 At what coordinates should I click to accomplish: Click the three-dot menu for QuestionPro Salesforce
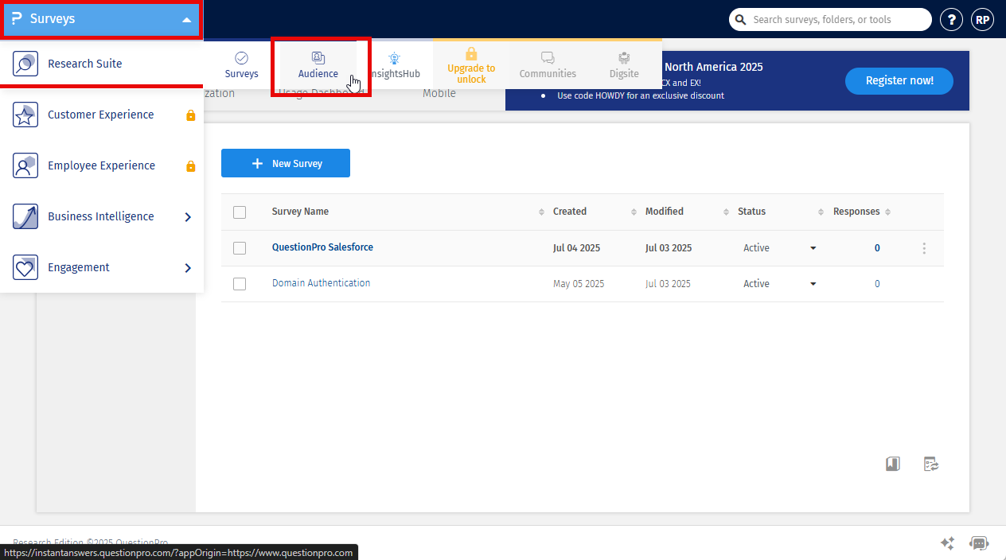[x=923, y=248]
